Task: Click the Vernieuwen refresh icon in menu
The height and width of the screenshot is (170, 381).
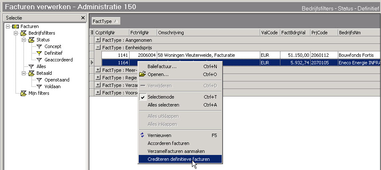Action: [143, 135]
